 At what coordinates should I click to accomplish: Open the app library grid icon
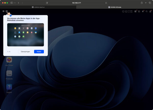7,11
